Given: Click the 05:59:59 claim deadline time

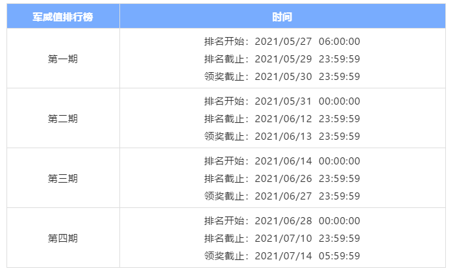Looking at the screenshot, I should pos(339,256).
